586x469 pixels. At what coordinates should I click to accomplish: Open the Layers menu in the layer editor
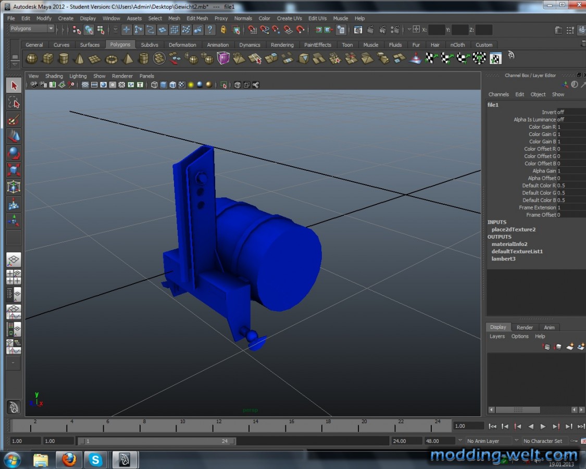pos(497,336)
